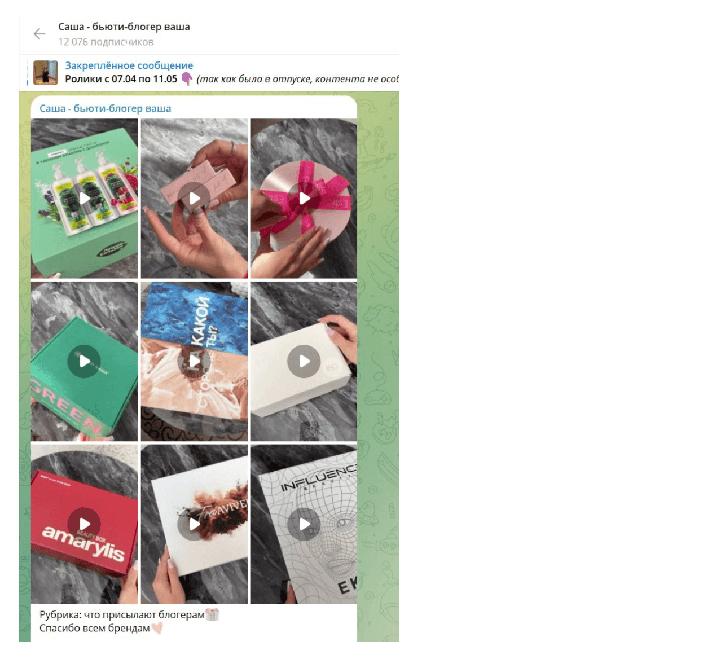This screenshot has height=659, width=712.
Task: Play the plain white box video
Action: (304, 361)
